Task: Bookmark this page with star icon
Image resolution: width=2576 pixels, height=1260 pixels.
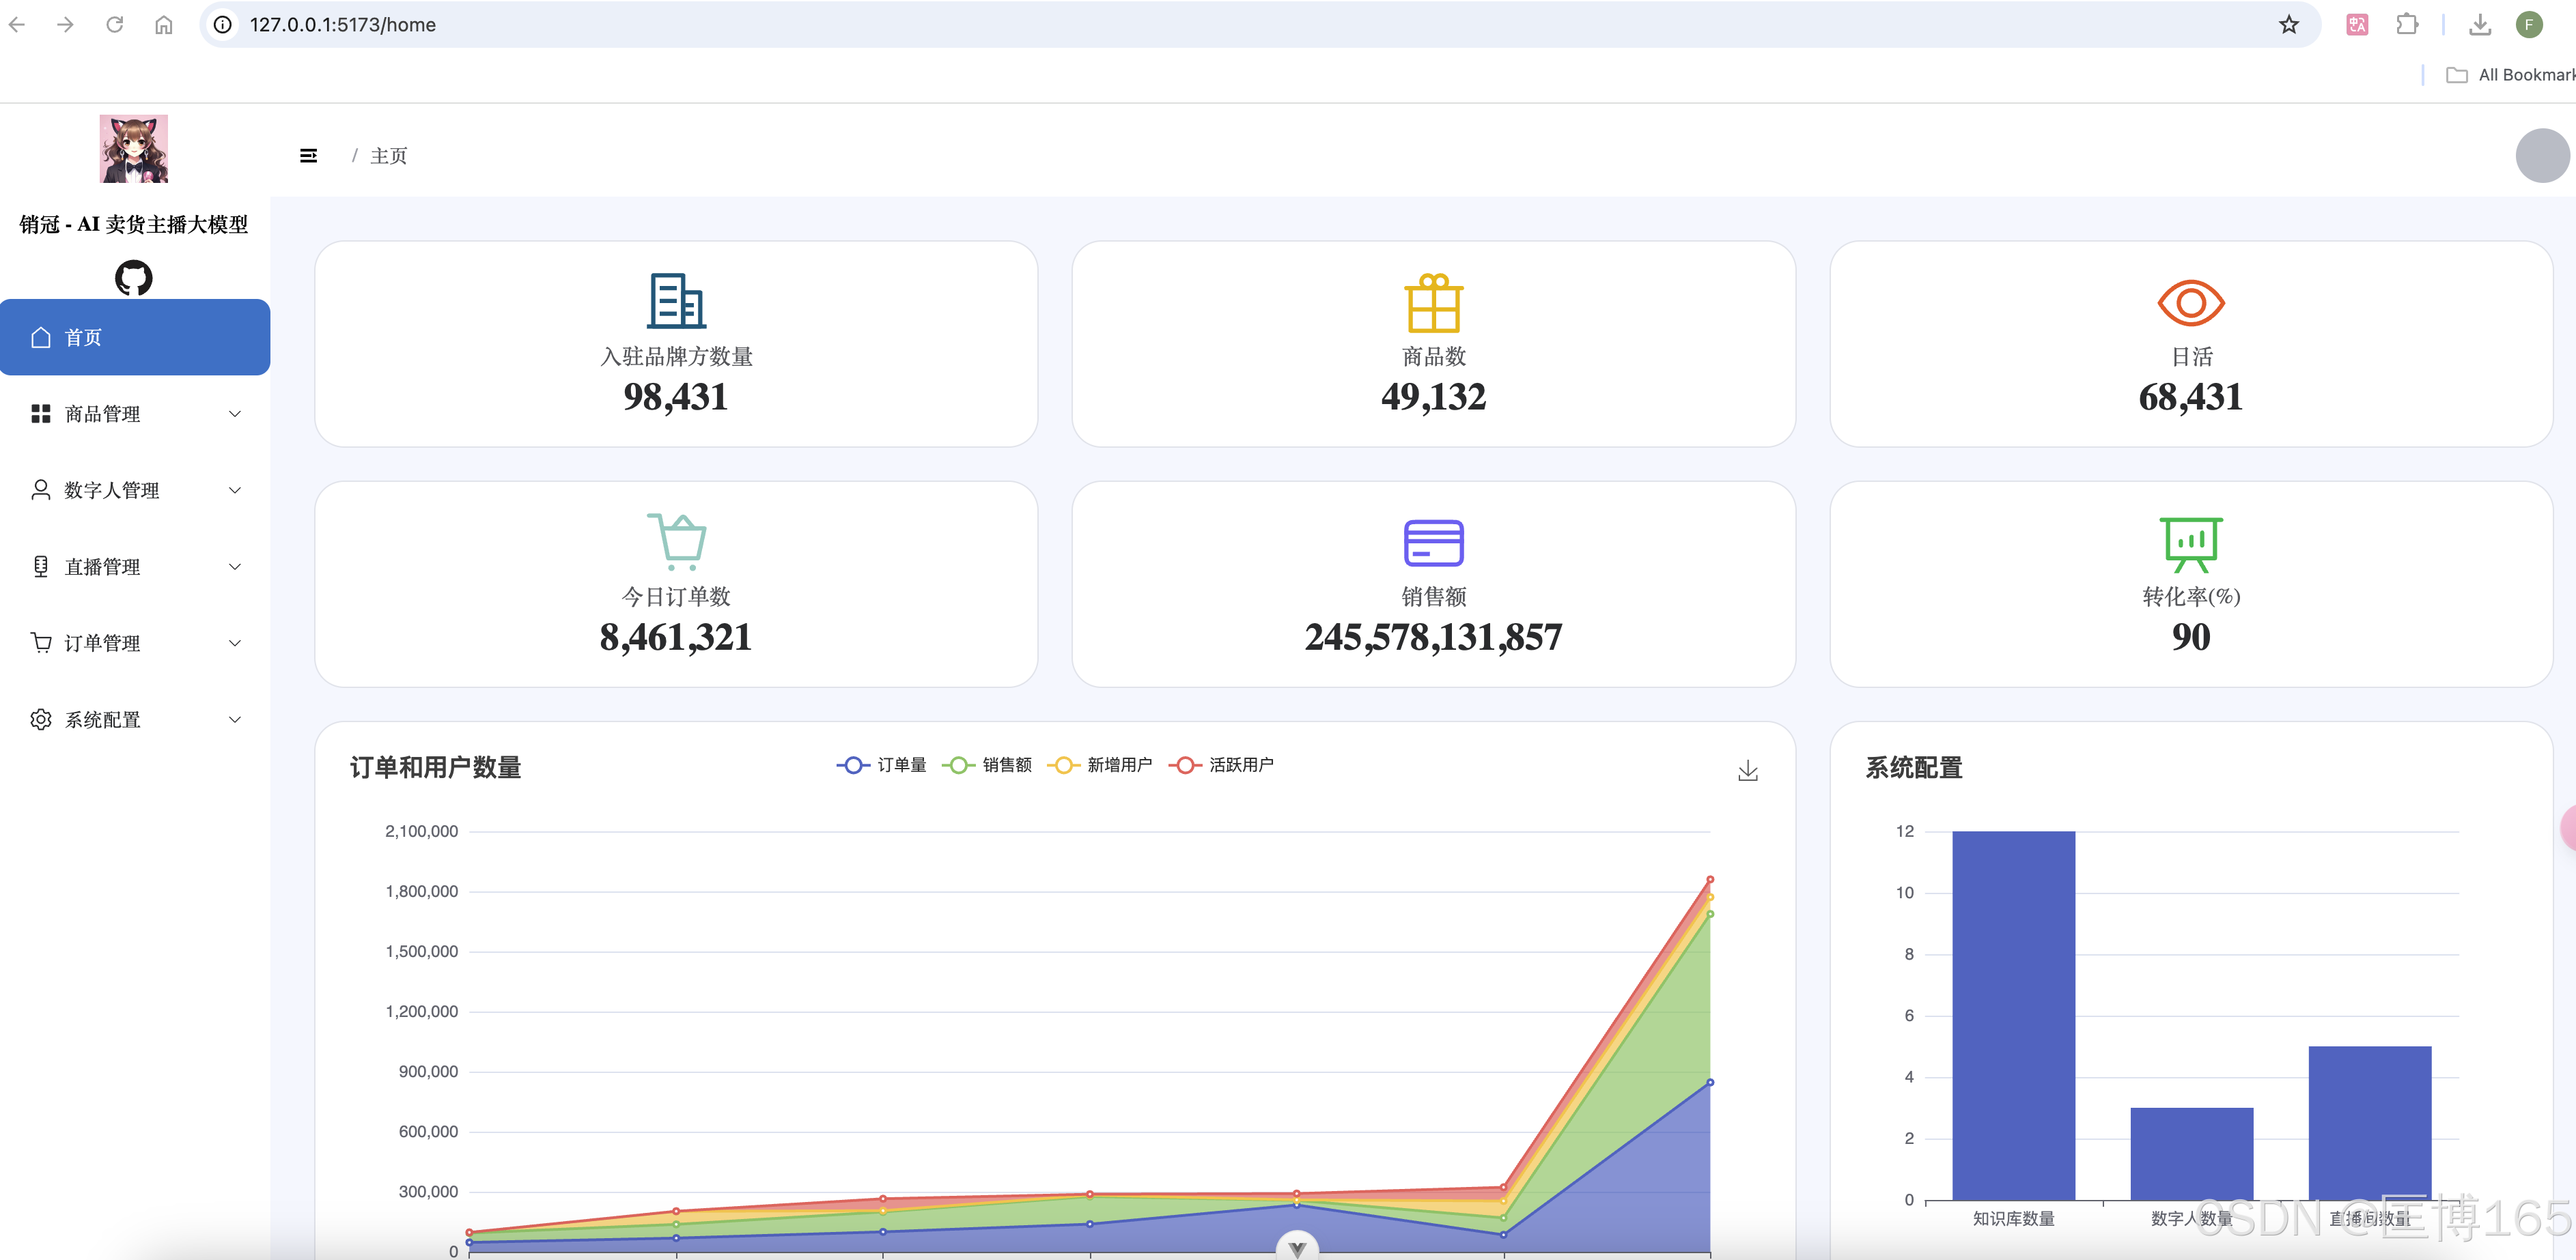Action: [2288, 25]
